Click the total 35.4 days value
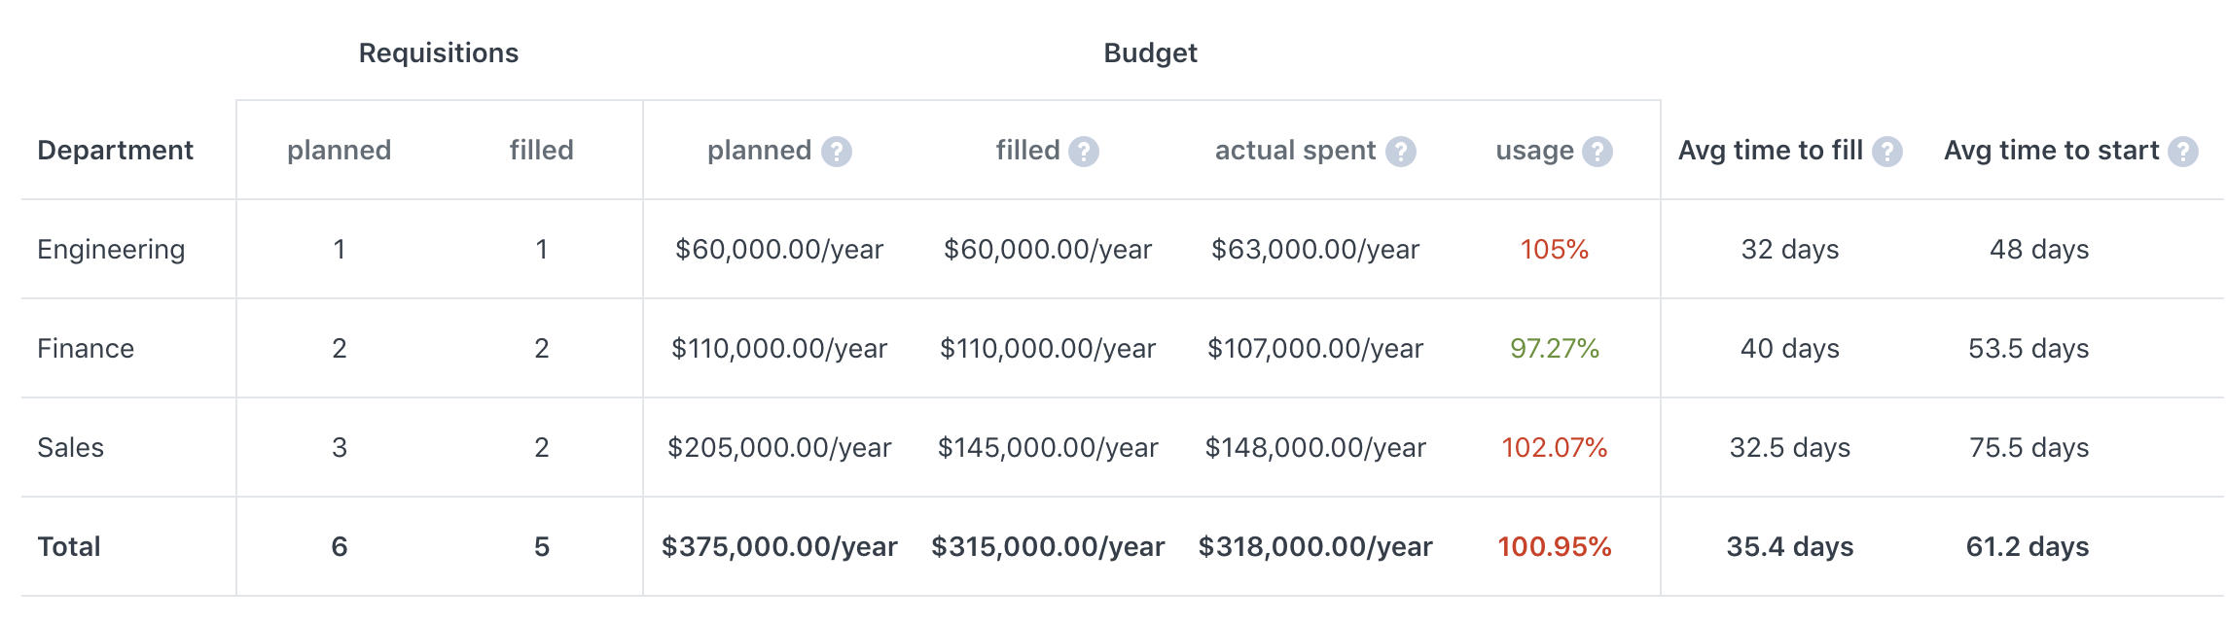 tap(1789, 547)
